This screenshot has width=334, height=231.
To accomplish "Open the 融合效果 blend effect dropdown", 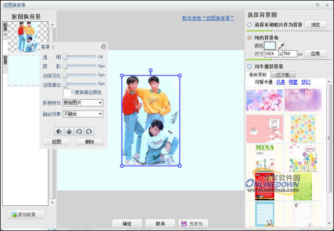I will click(x=82, y=114).
